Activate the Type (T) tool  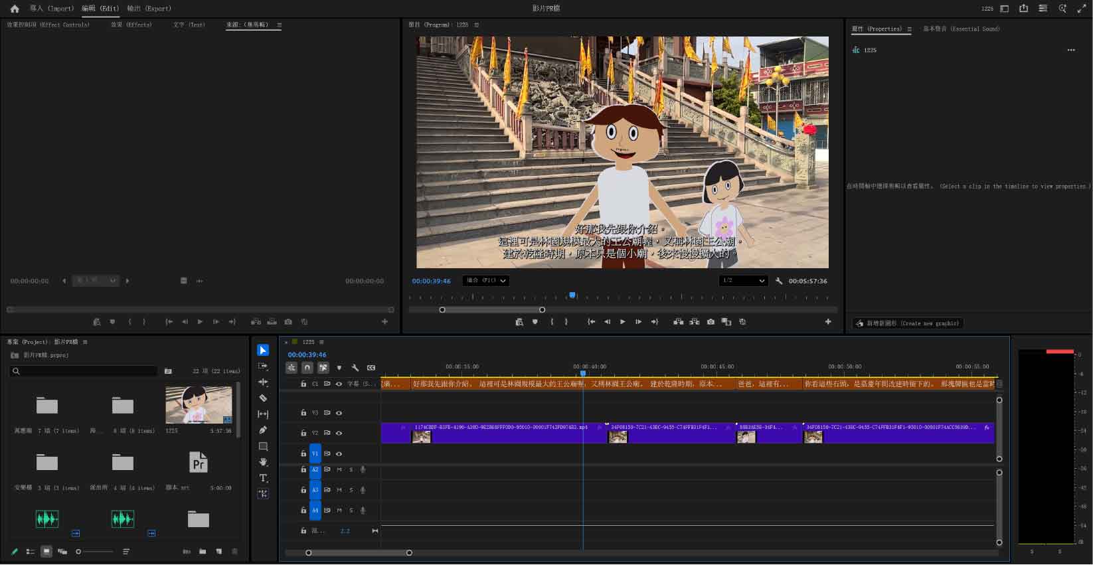[263, 478]
